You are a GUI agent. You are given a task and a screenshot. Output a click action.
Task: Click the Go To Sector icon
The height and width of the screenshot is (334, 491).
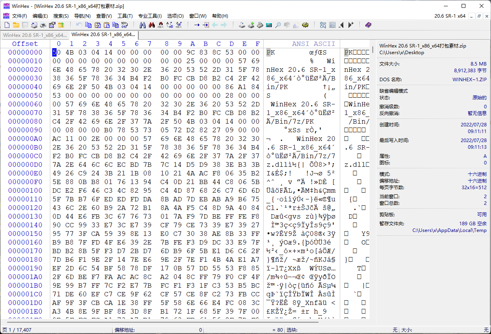coord(206,25)
